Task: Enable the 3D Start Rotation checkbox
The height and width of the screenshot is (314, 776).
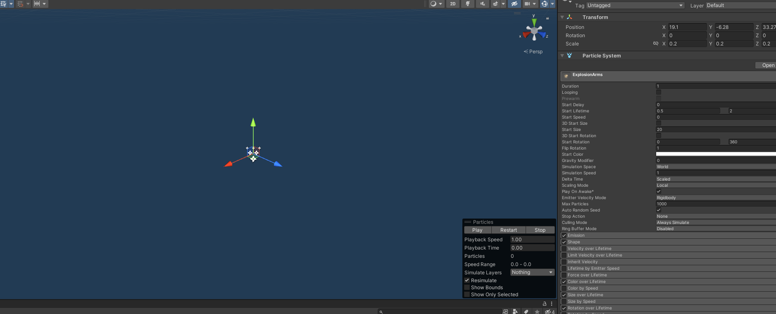Action: [659, 136]
